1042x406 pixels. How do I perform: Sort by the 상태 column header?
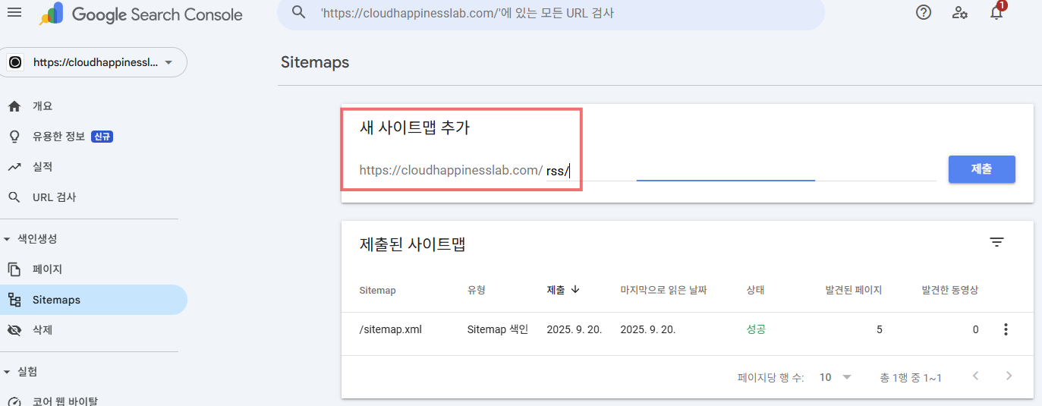755,290
